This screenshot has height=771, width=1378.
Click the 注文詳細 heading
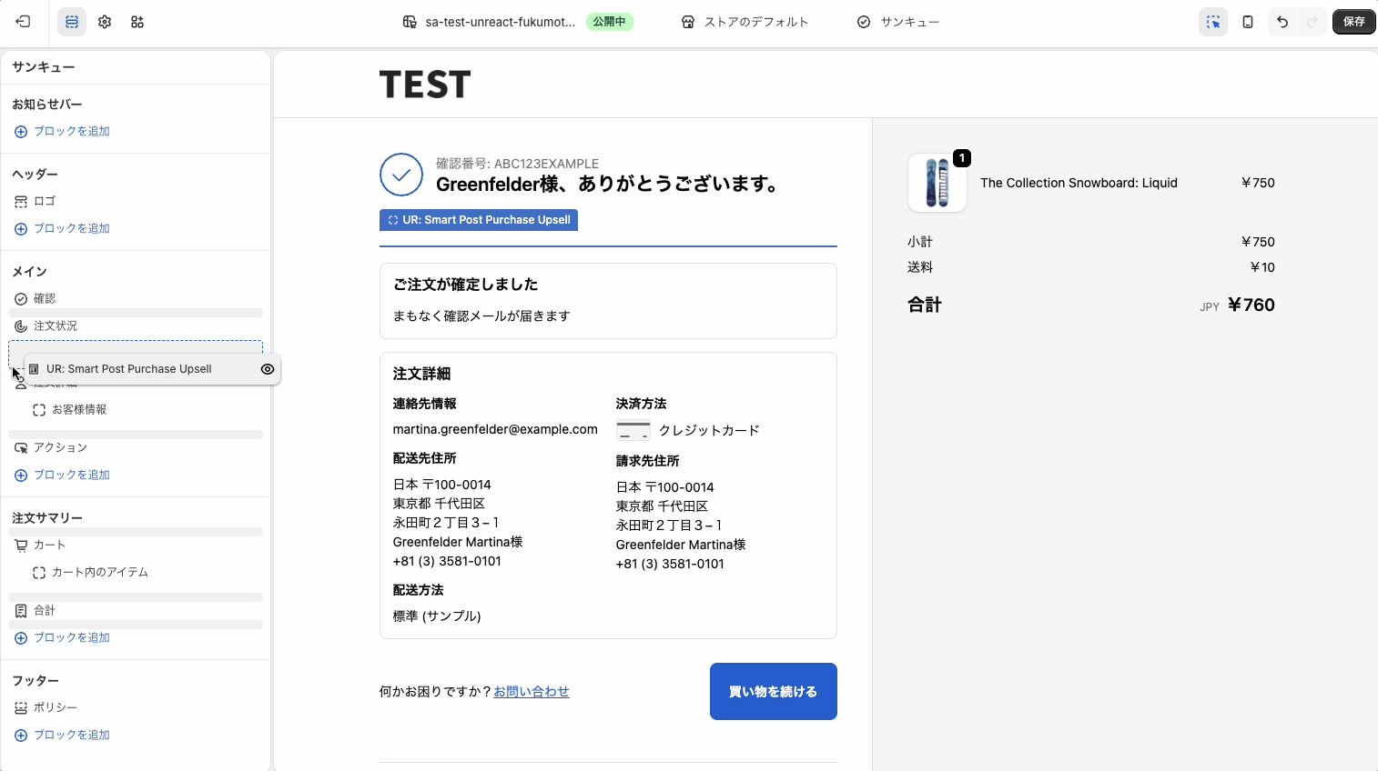click(x=421, y=374)
